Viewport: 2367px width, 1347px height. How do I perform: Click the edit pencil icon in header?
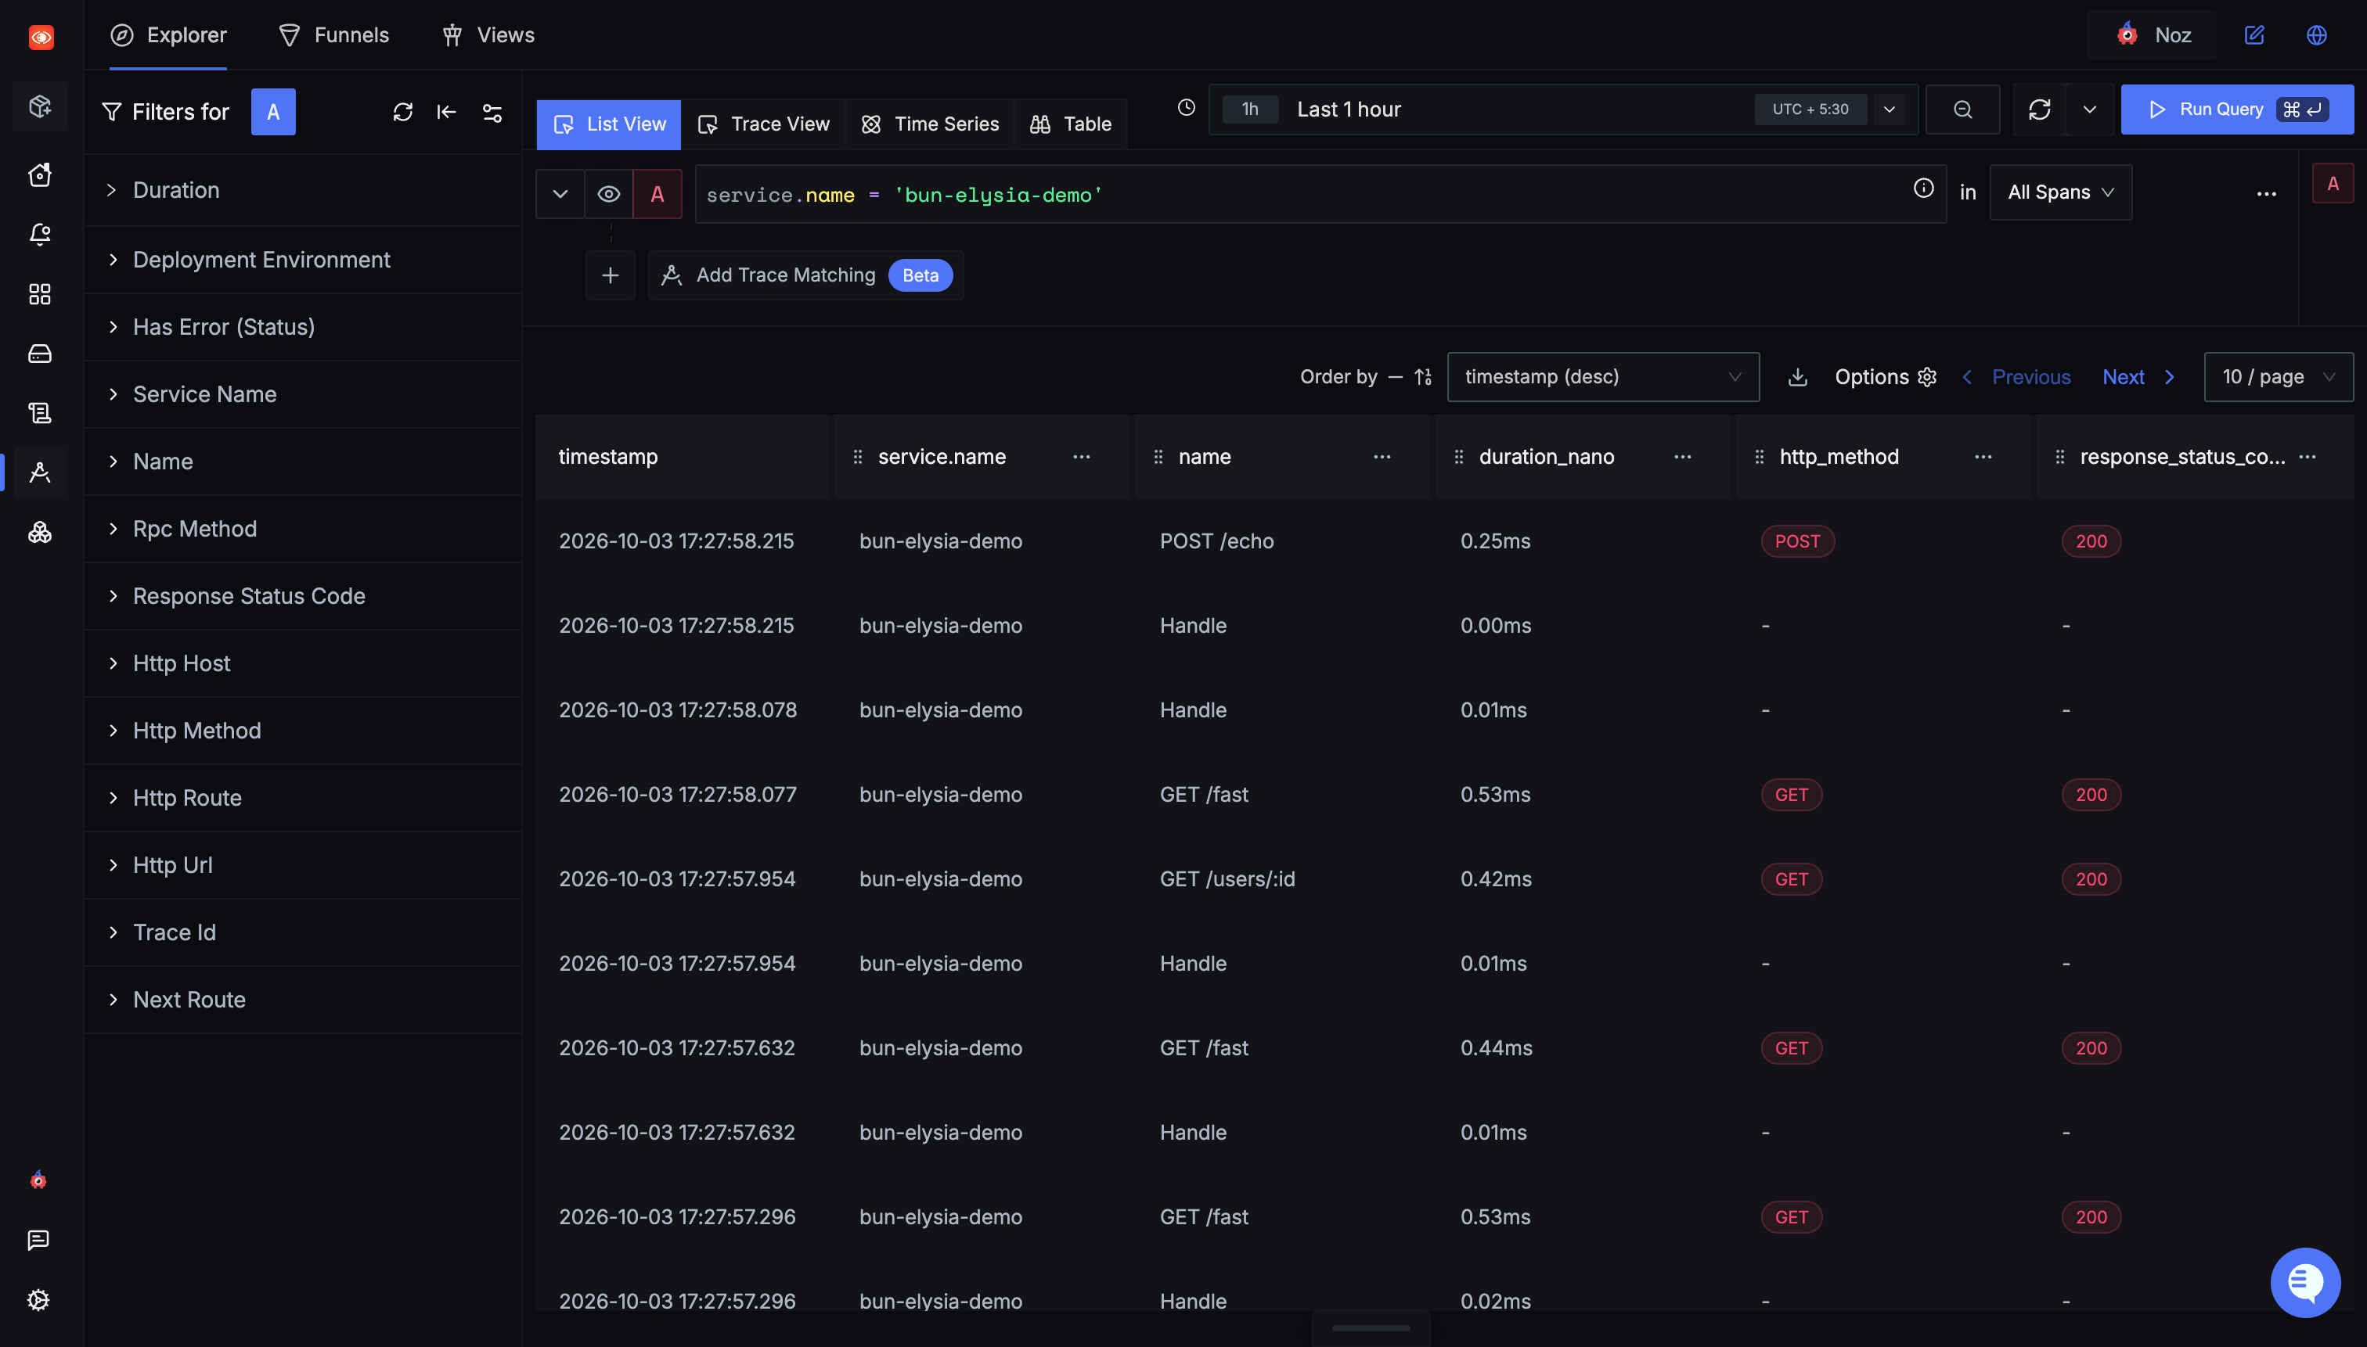(x=2254, y=35)
